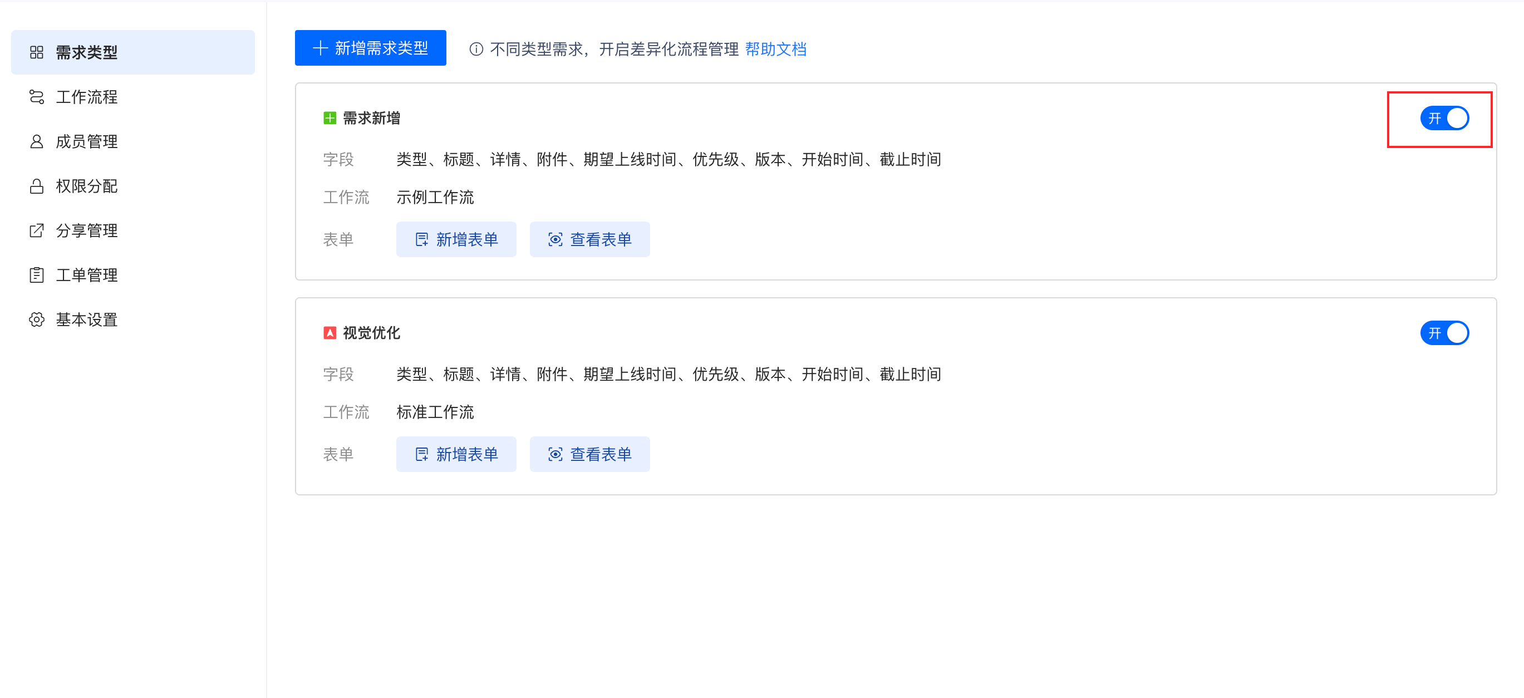Go to 成员管理 in sidebar

[86, 141]
